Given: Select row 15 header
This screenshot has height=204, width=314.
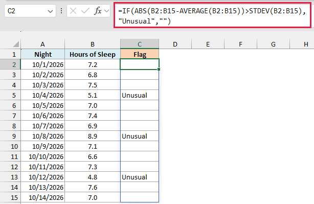Looking at the screenshot, I should tap(10, 197).
